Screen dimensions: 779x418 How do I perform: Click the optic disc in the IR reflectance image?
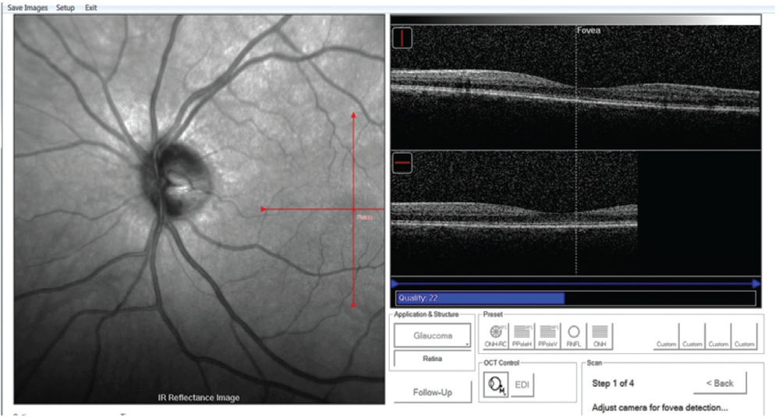[x=176, y=180]
